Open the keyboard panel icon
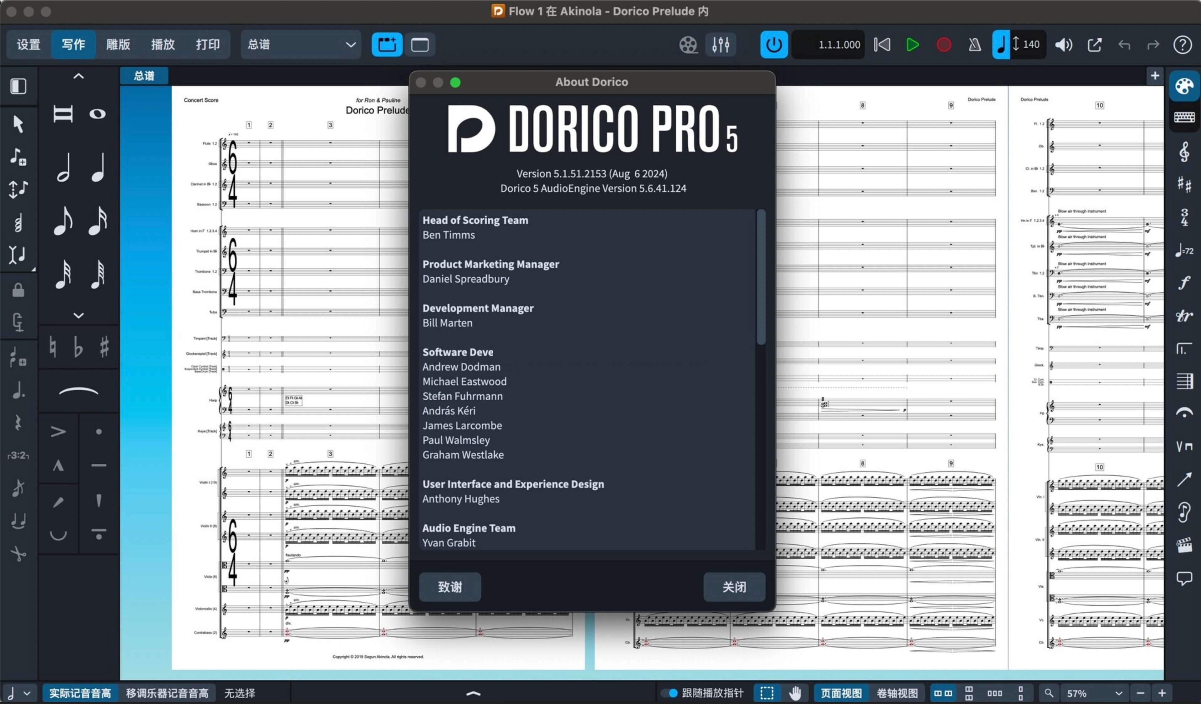Image resolution: width=1201 pixels, height=704 pixels. click(x=1184, y=117)
